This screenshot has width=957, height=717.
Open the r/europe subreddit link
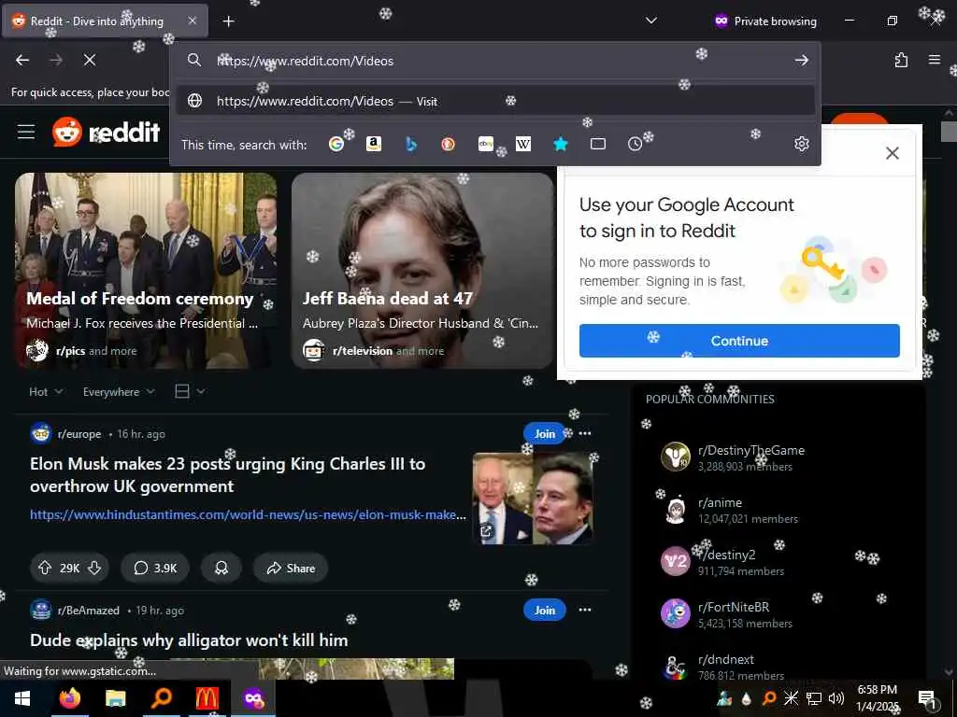(79, 434)
